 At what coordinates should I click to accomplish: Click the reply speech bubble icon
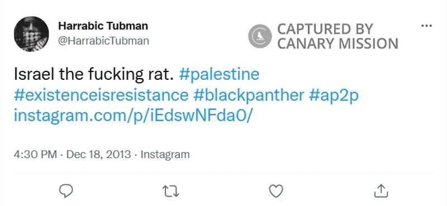pos(66,190)
